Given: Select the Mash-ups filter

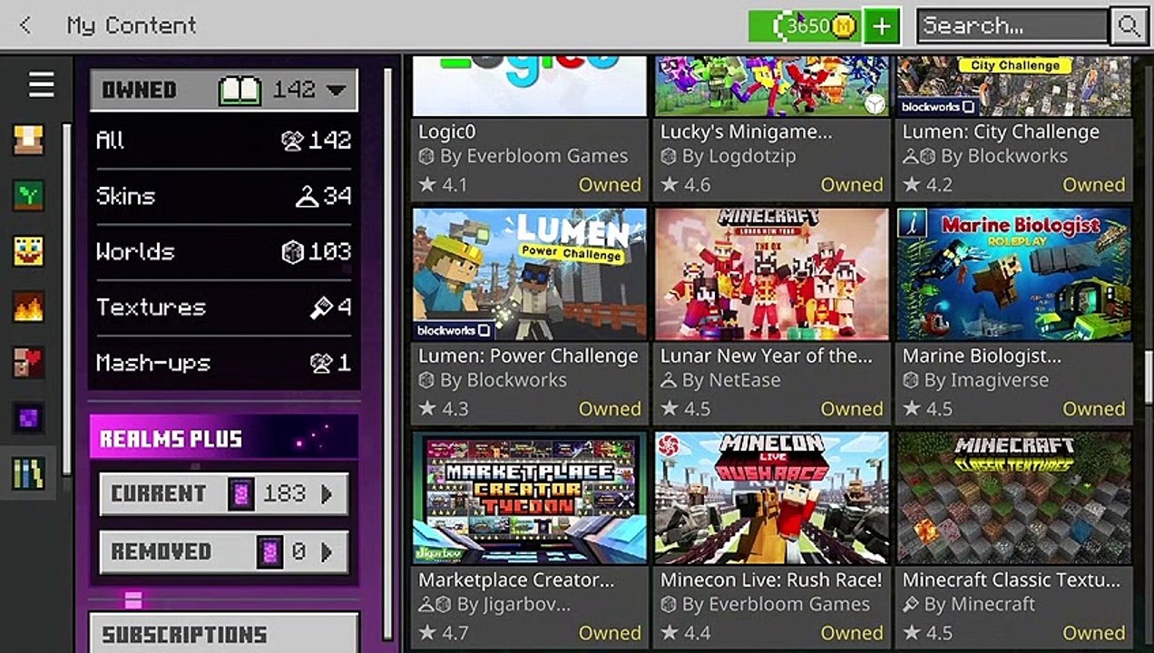Looking at the screenshot, I should click(x=223, y=364).
